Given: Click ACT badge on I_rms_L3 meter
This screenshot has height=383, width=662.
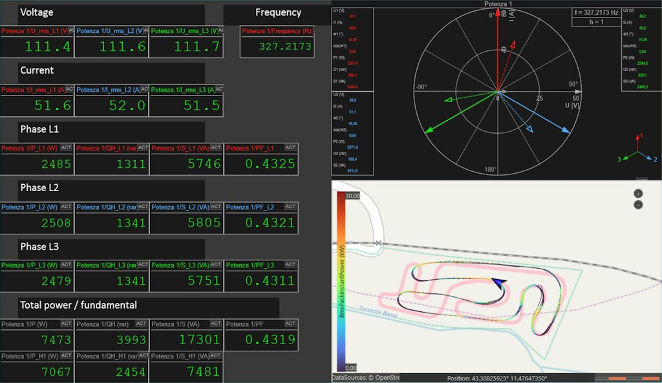Looking at the screenshot, I should 219,89.
